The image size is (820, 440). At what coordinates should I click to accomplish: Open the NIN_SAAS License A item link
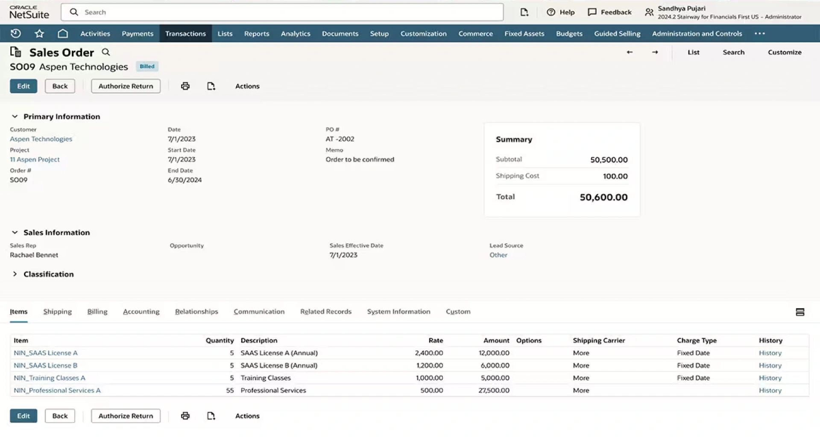(x=46, y=353)
